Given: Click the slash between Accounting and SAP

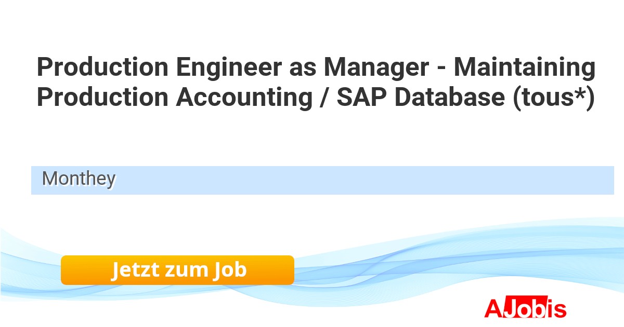Looking at the screenshot, I should coord(324,97).
